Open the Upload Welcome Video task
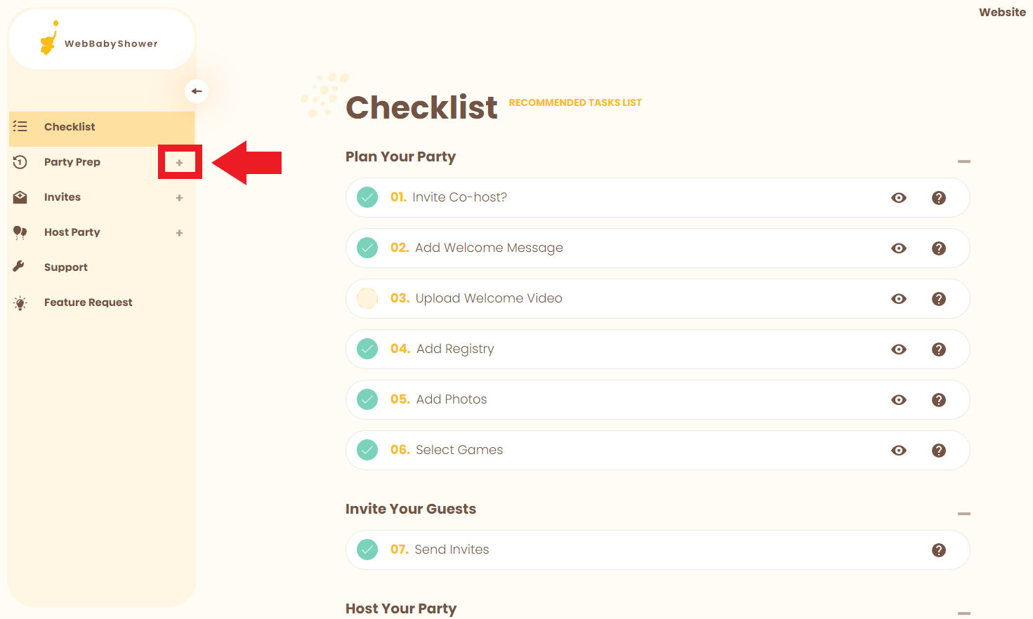 point(489,298)
